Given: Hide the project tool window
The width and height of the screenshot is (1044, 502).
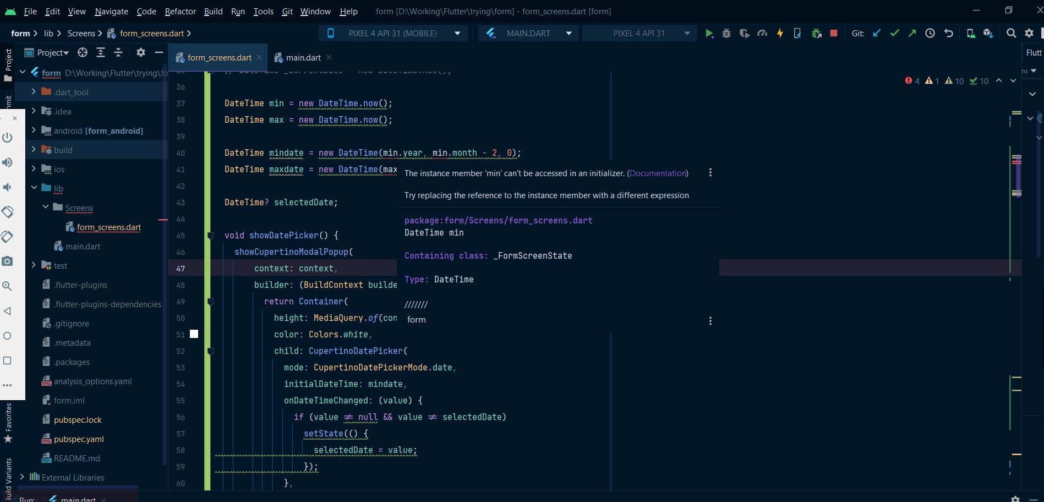Looking at the screenshot, I should click(159, 52).
